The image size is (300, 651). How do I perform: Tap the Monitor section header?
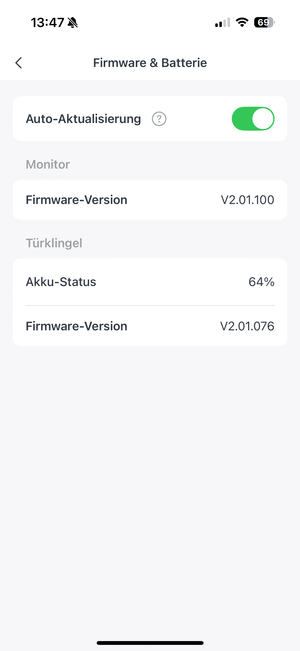click(48, 165)
